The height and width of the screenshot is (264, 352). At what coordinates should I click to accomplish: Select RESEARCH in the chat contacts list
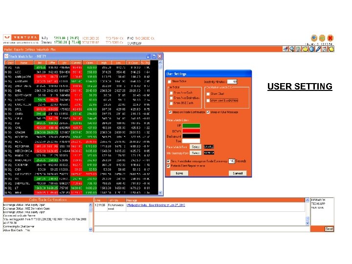(318, 200)
